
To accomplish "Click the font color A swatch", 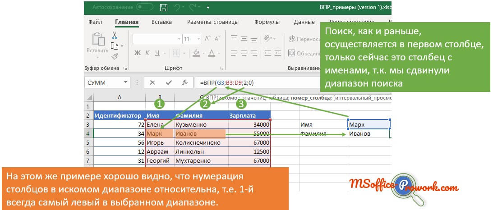I will pos(212,53).
